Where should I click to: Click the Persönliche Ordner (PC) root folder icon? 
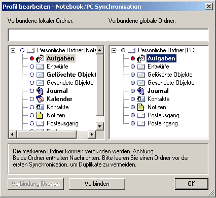[x=131, y=50]
